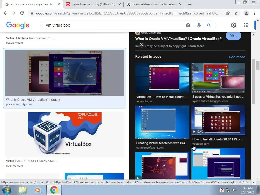Close the vm virtualbox Google Search tab

tap(59, 4)
